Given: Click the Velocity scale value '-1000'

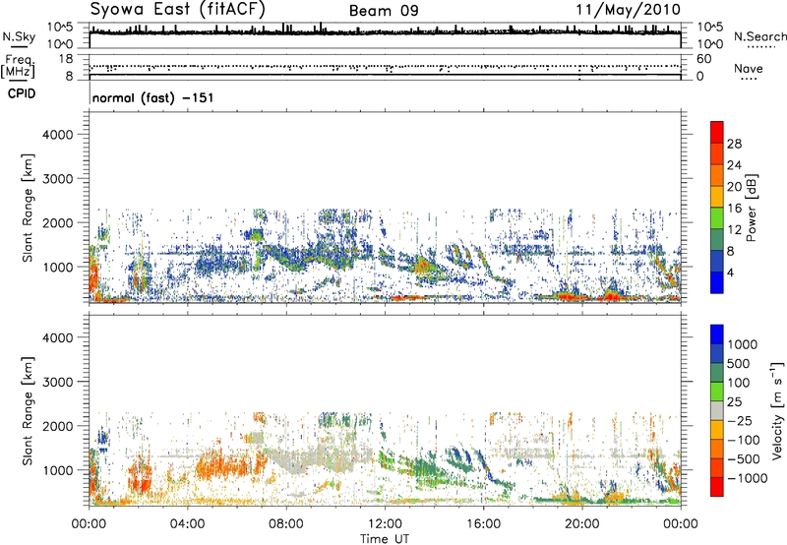Looking at the screenshot, I should coord(747,478).
